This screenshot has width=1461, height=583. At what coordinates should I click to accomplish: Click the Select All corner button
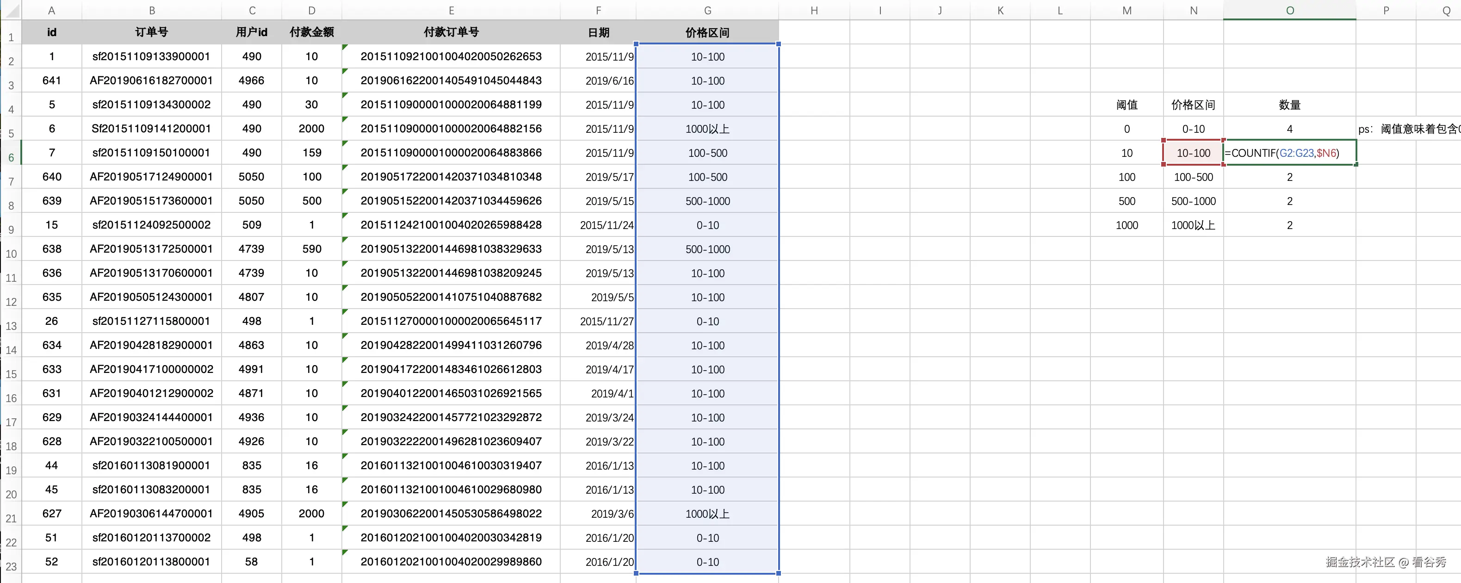point(12,10)
